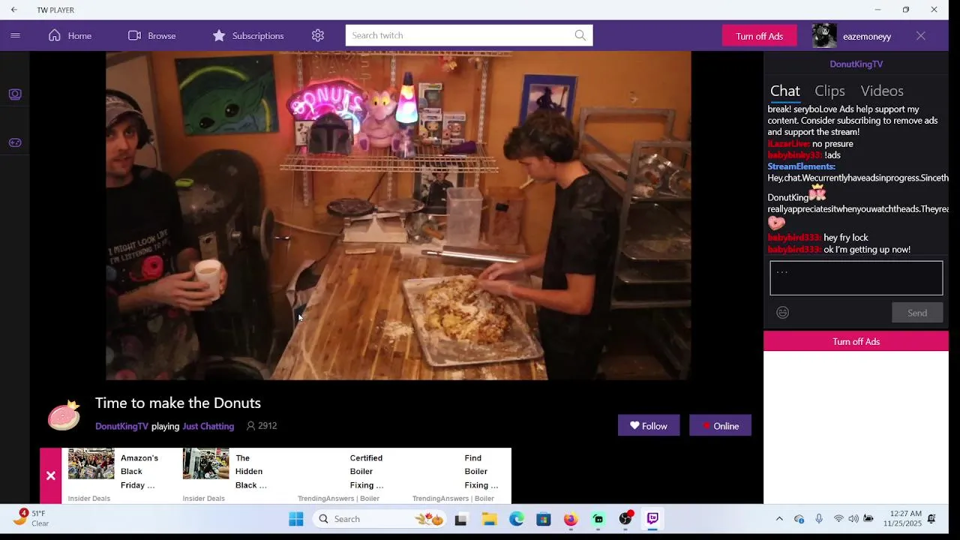The image size is (960, 540).
Task: Click the Follow button
Action: 649,426
